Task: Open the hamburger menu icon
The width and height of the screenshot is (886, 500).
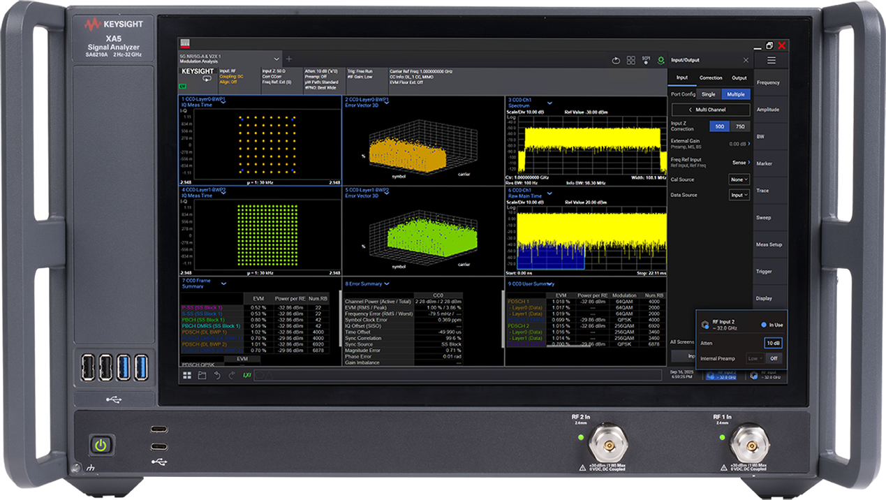Action: pyautogui.click(x=771, y=61)
